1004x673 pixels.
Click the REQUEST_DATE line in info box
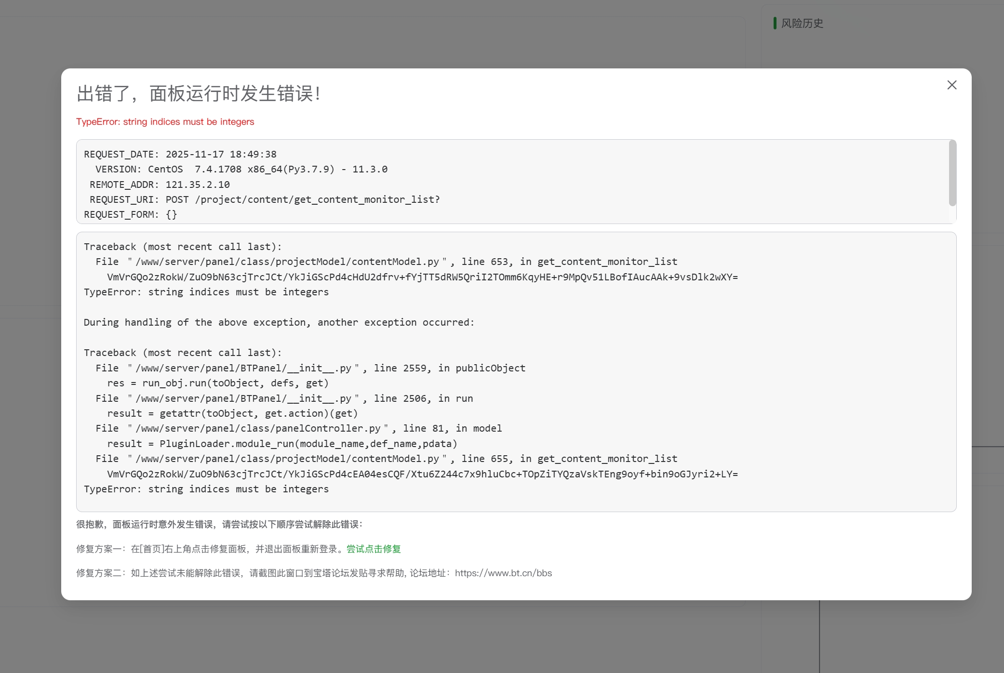click(180, 154)
